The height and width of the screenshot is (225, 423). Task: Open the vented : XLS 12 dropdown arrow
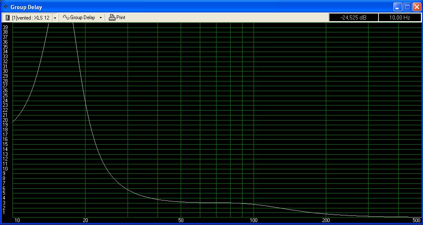(x=55, y=18)
